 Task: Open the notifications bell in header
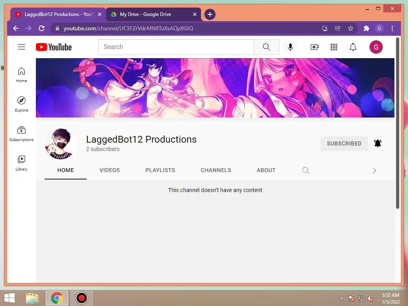click(353, 47)
